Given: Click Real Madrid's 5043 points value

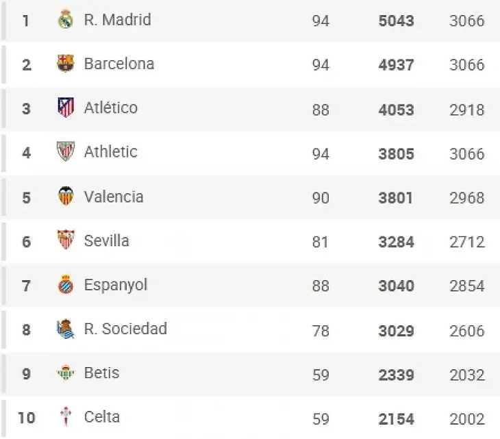Looking at the screenshot, I should [396, 21].
